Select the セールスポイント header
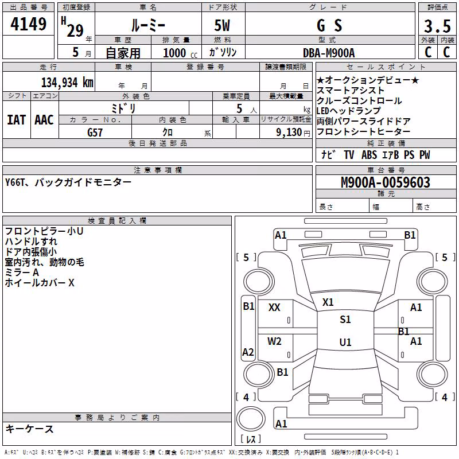The width and height of the screenshot is (459, 459). coord(386,67)
